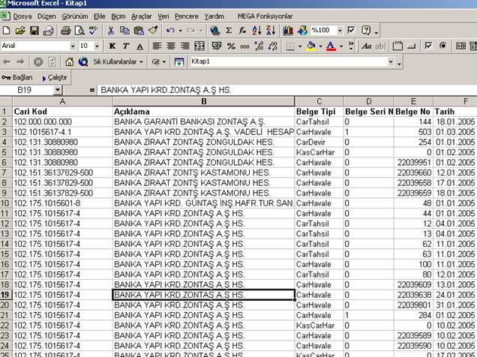Expand the font color dropdown arrow
The image size is (477, 357).
pyautogui.click(x=341, y=46)
